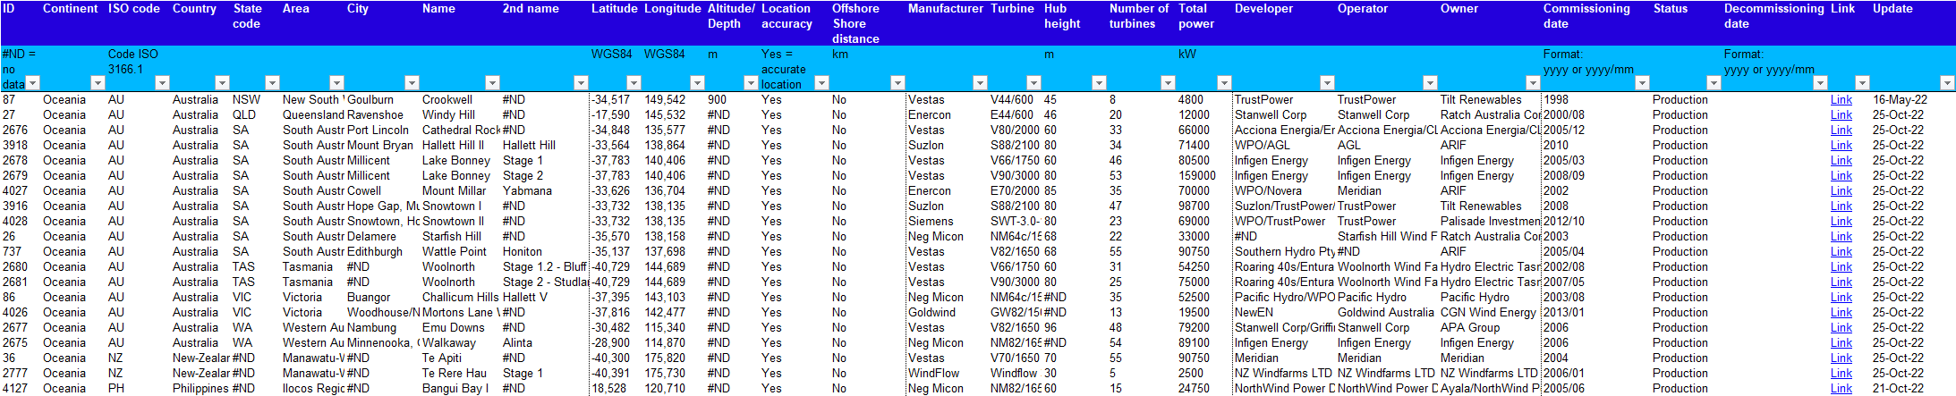This screenshot has width=1956, height=396.
Task: Open the State code filter dropdown
Action: [x=272, y=83]
